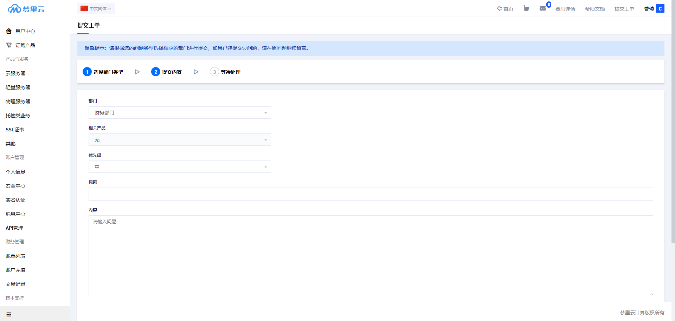Open the shopping cart icon
Screen dimensions: 675x321
click(x=526, y=8)
